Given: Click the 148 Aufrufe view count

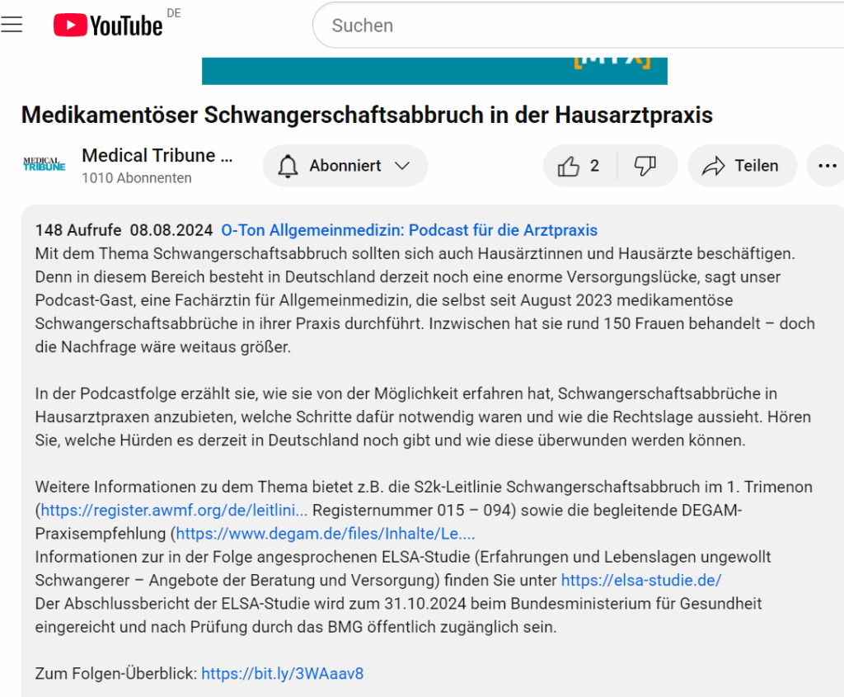Looking at the screenshot, I should pyautogui.click(x=78, y=230).
